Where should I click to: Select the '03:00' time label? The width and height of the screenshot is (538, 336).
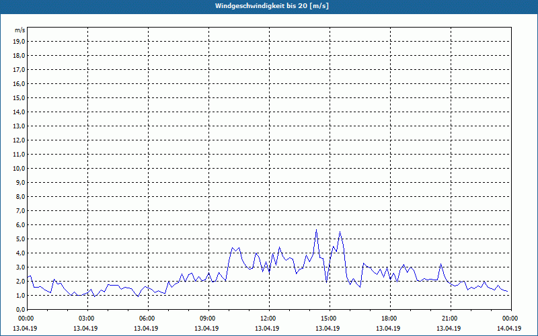87,319
